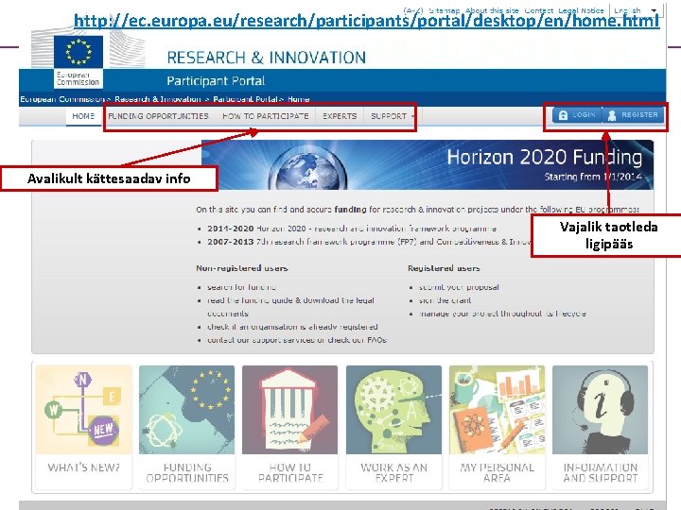The image size is (681, 510).
Task: Click the MY PERSONAL AREA label
Action: pos(497,473)
